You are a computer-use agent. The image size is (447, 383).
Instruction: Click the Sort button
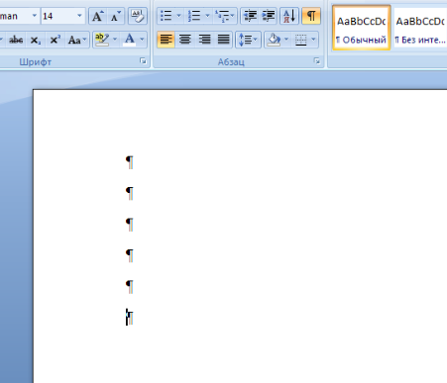pyautogui.click(x=289, y=16)
